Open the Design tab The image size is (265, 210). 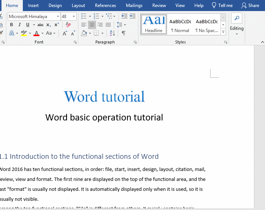pyautogui.click(x=55, y=6)
